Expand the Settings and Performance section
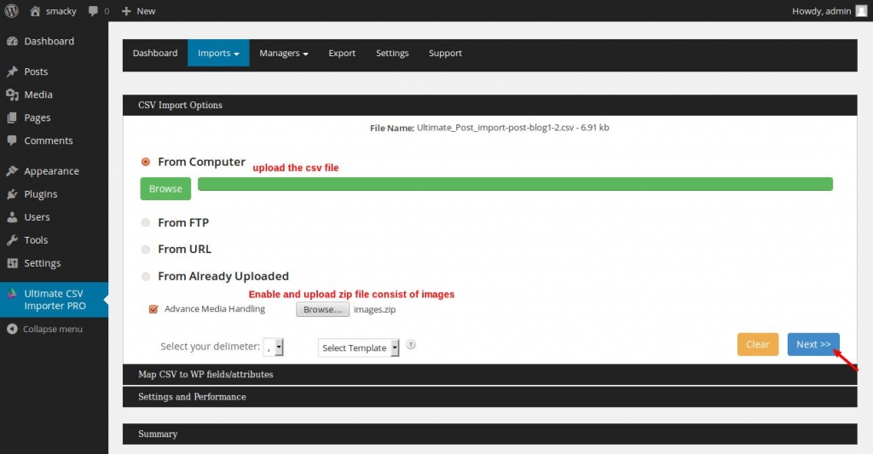 [490, 397]
